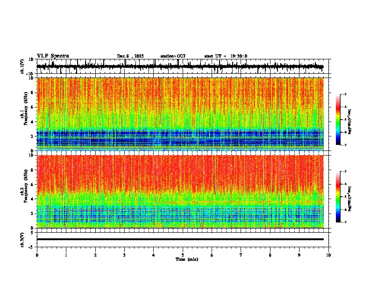This screenshot has width=370, height=286.
Task: Click the "ch.3(V)" axis label
Action: tap(22, 240)
